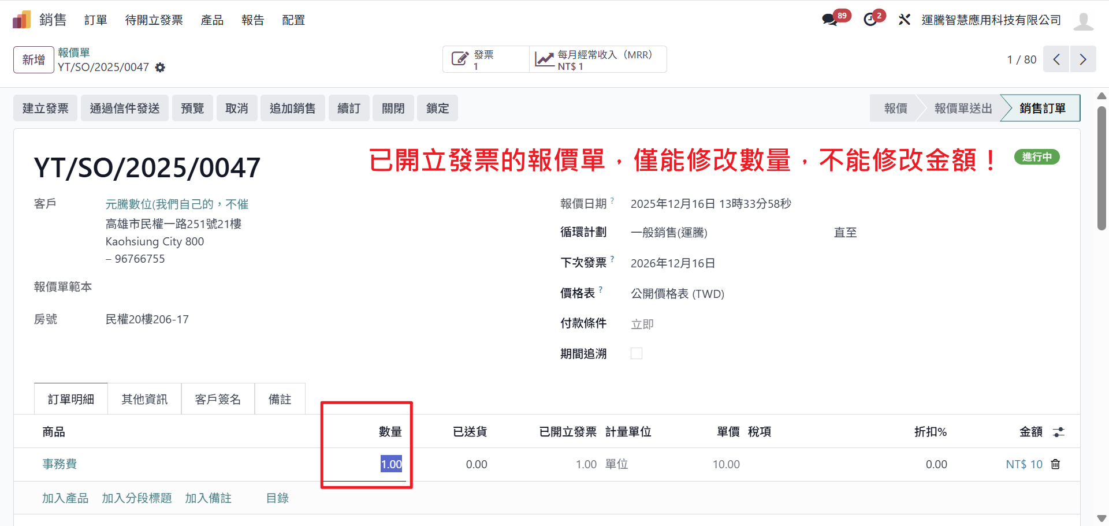Screen dimensions: 1109x526
Task: Expand the 訂單 menu in navbar
Action: click(96, 20)
